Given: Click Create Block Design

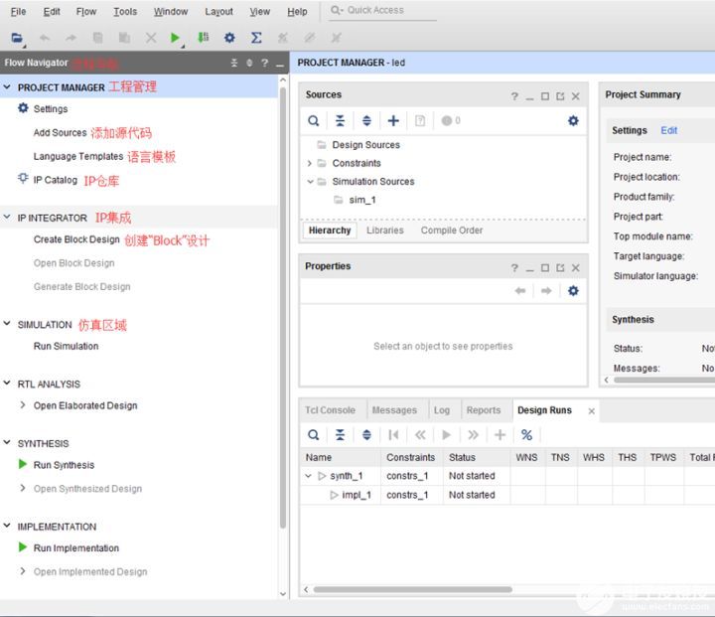Looking at the screenshot, I should [x=76, y=239].
